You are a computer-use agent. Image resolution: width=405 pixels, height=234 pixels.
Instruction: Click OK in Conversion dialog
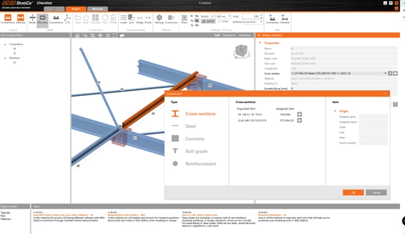point(353,193)
